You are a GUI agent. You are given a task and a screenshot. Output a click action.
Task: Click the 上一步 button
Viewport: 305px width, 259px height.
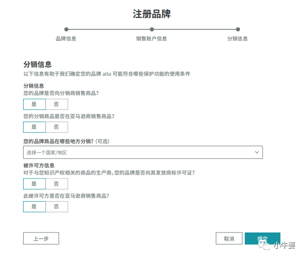(x=41, y=238)
